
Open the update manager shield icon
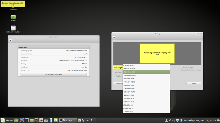[177, 120]
